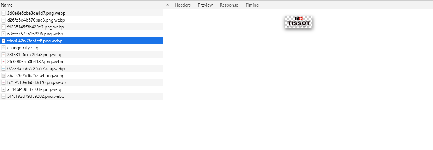Click icon next to a1446f408f37c04e.png.webp
The height and width of the screenshot is (150, 433).
[4, 89]
